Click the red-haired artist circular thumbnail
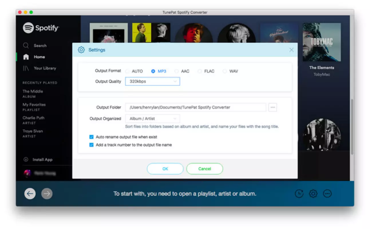The height and width of the screenshot is (229, 370). tap(194, 33)
